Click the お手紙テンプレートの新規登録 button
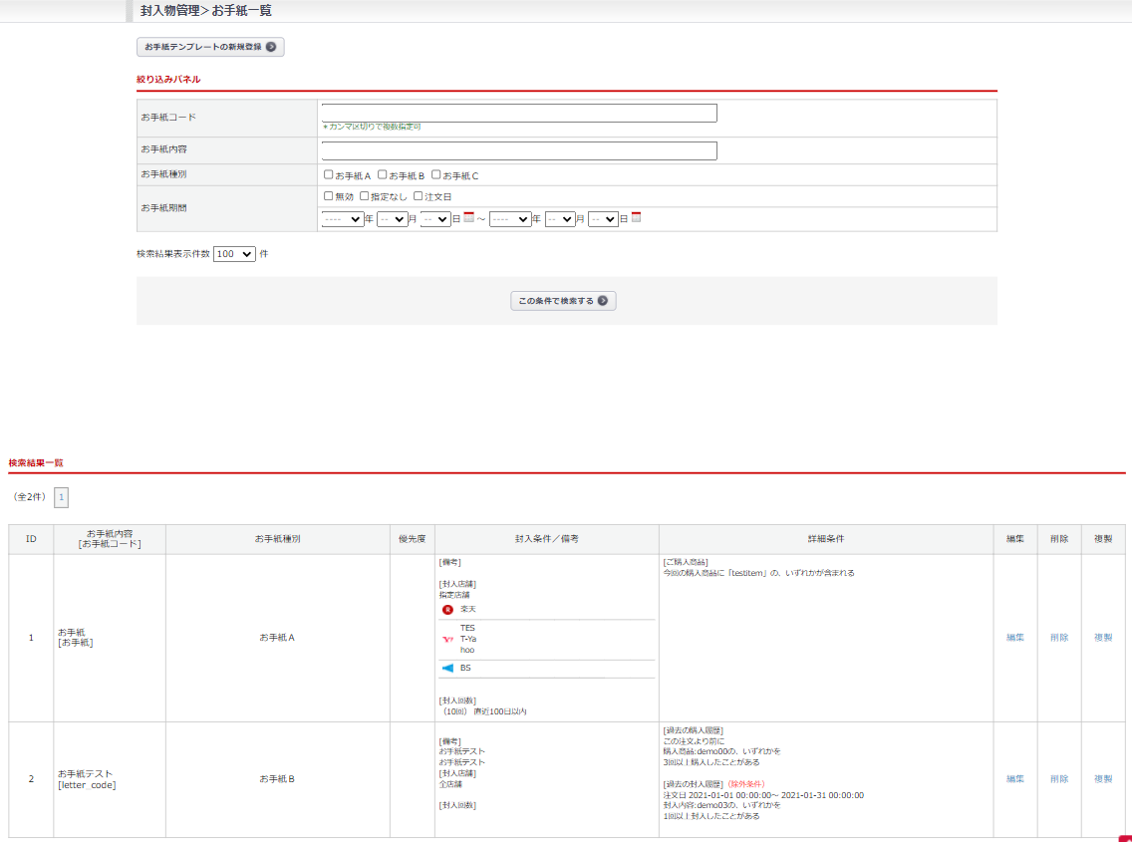This screenshot has height=842, width=1132. pyautogui.click(x=210, y=47)
